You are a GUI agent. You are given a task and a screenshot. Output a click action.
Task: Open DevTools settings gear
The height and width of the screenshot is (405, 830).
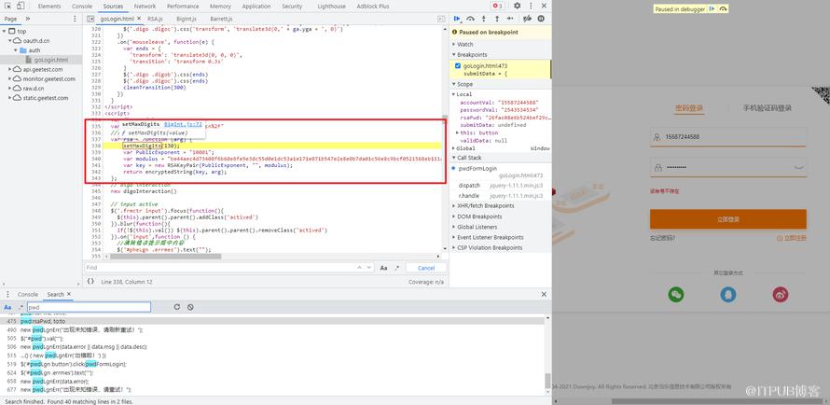[x=518, y=6]
